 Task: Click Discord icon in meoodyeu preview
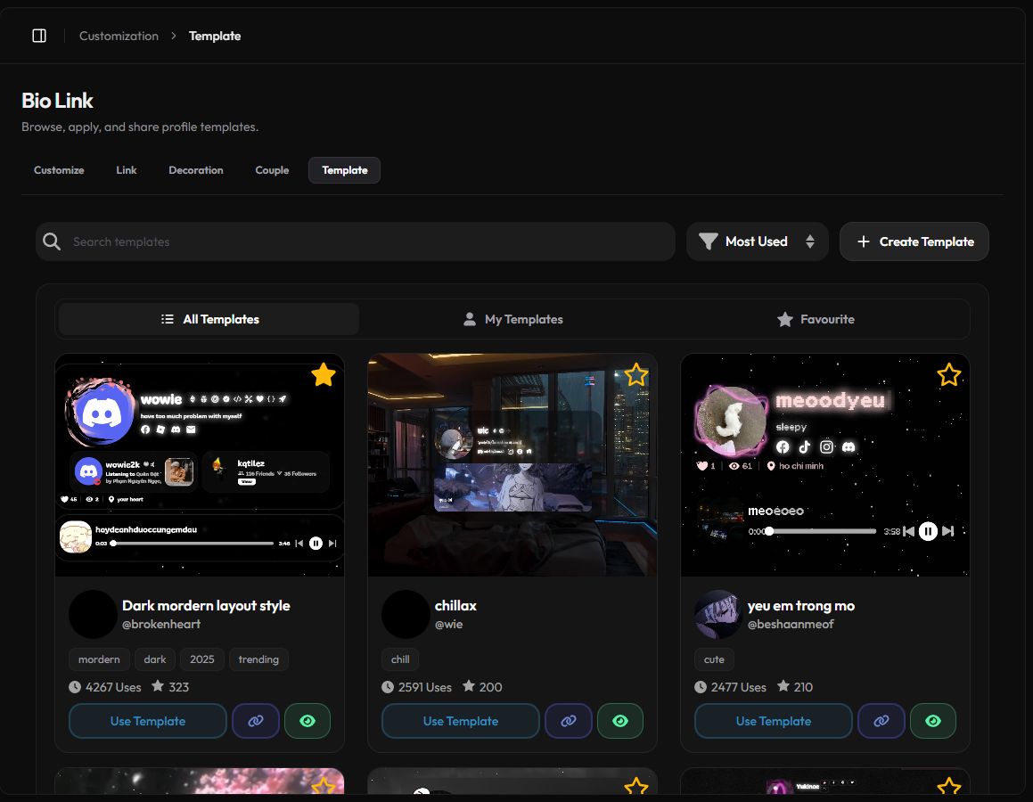coord(849,447)
